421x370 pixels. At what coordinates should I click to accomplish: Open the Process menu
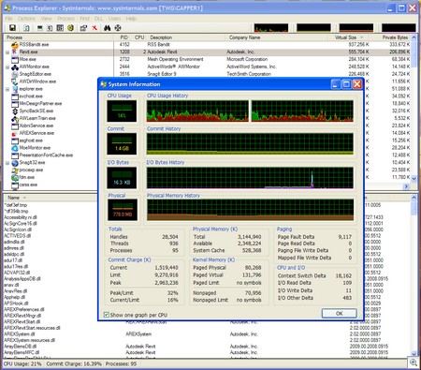point(65,19)
